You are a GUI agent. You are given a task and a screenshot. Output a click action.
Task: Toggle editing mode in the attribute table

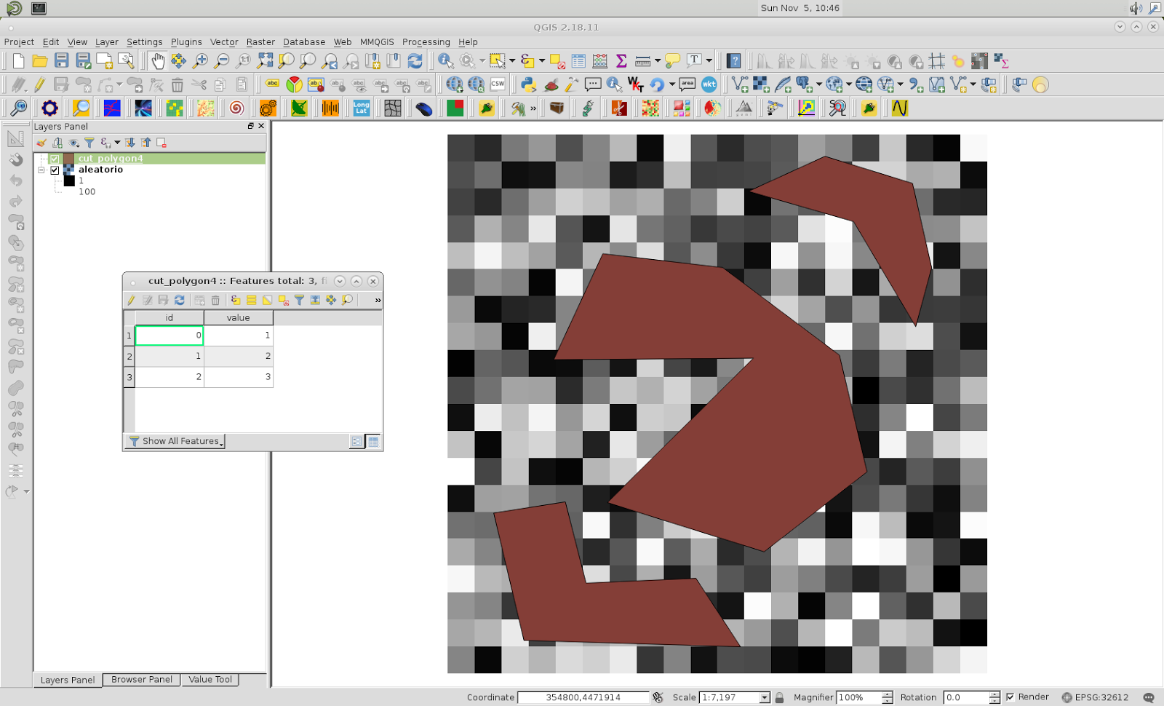132,300
